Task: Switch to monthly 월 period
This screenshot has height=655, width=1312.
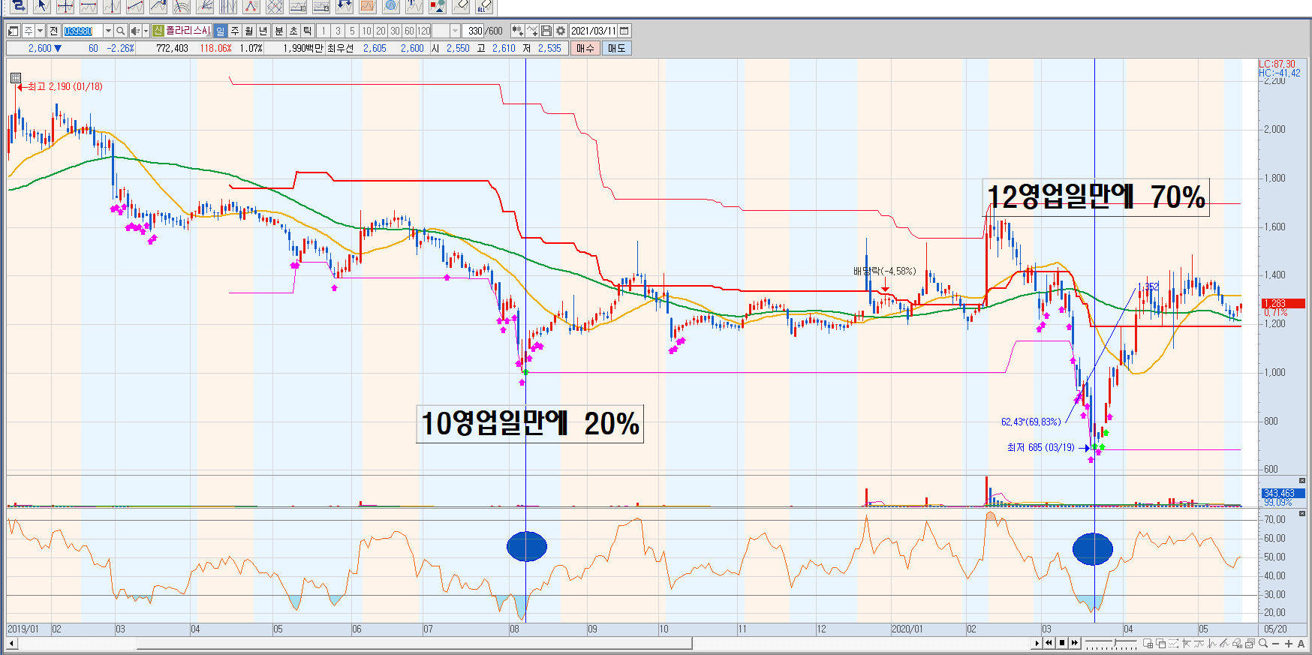Action: click(249, 31)
